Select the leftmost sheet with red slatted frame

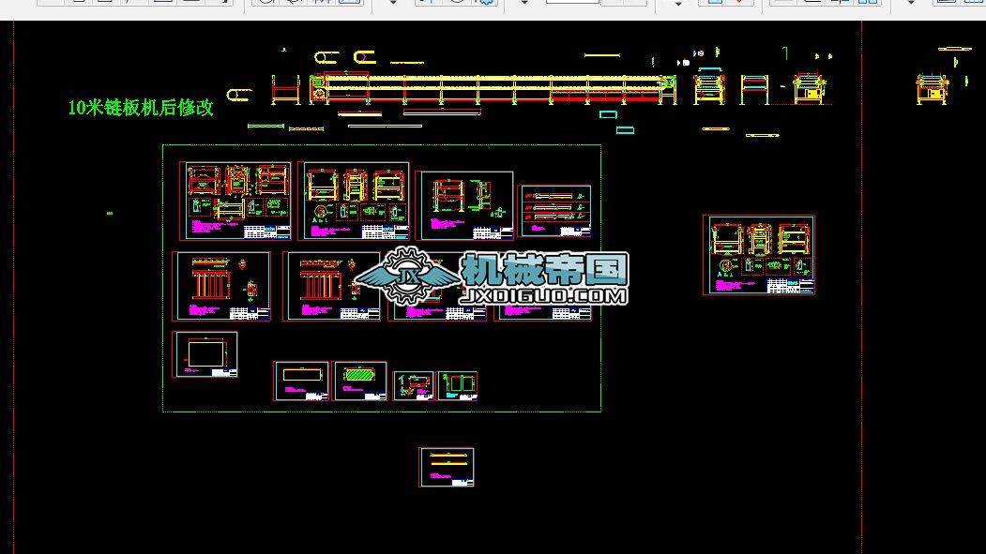click(x=221, y=287)
